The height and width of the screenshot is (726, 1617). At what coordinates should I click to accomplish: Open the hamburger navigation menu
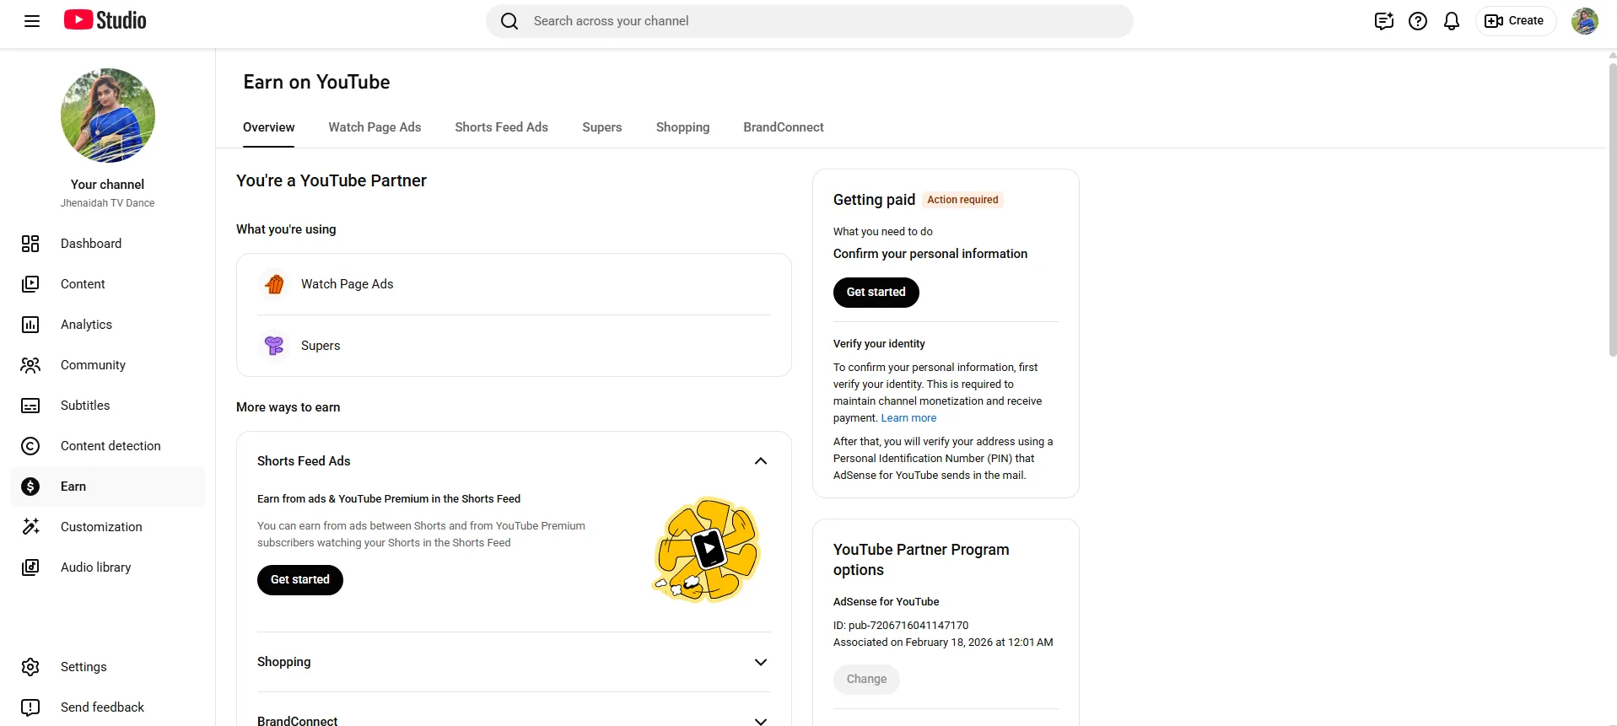[32, 21]
